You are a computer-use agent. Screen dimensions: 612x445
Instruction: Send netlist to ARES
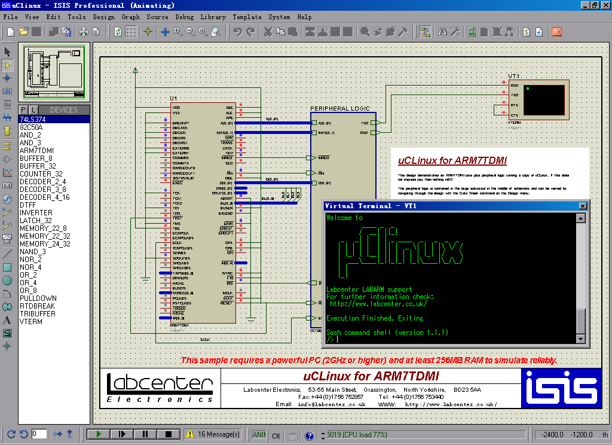pyautogui.click(x=557, y=32)
